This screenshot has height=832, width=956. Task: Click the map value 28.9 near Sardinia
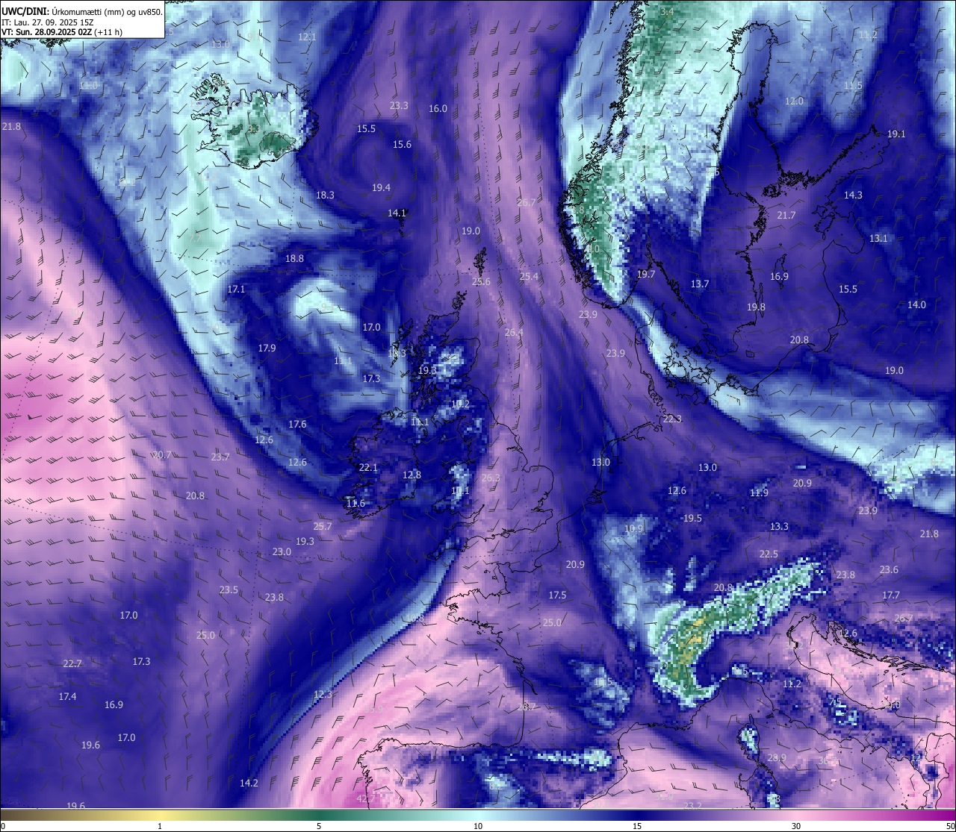777,757
